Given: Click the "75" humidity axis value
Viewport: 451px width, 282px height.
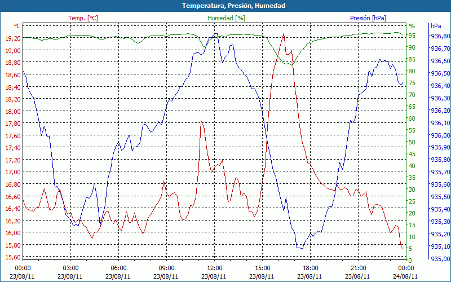Looking at the screenshot, I should coord(412,83).
